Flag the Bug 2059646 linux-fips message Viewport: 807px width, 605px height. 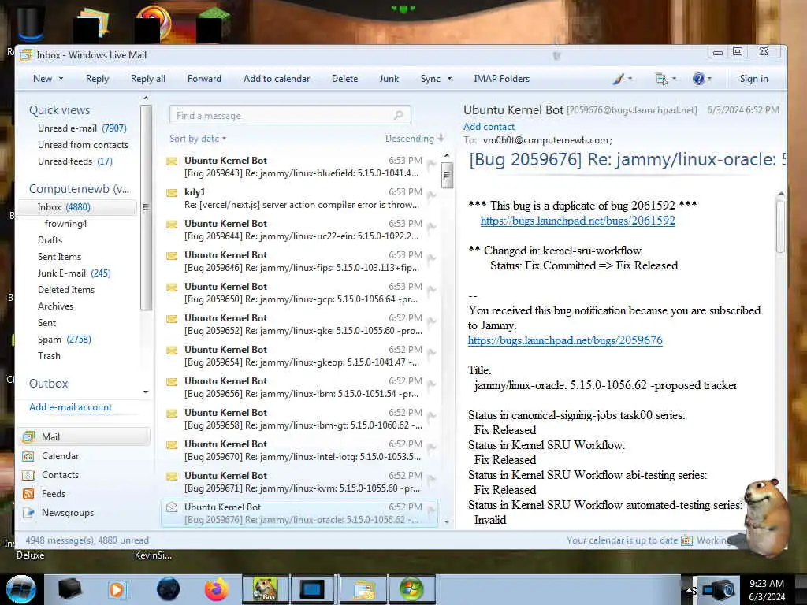coord(432,258)
